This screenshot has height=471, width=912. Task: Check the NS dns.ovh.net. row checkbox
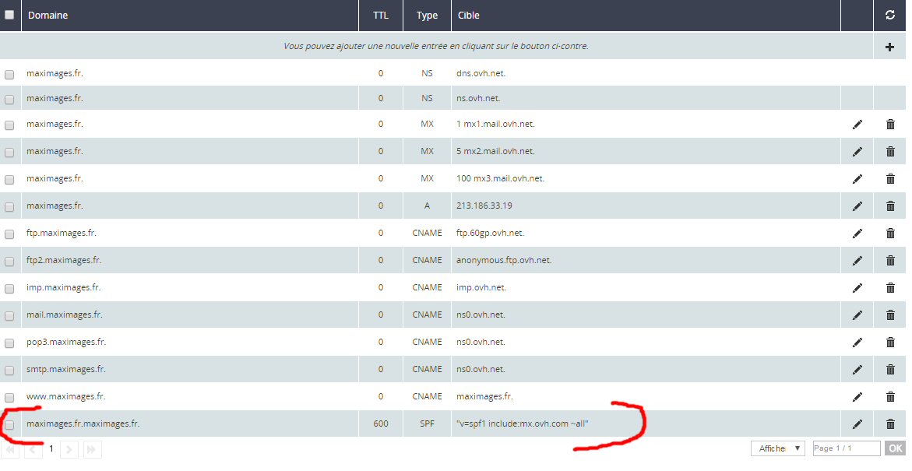point(9,75)
